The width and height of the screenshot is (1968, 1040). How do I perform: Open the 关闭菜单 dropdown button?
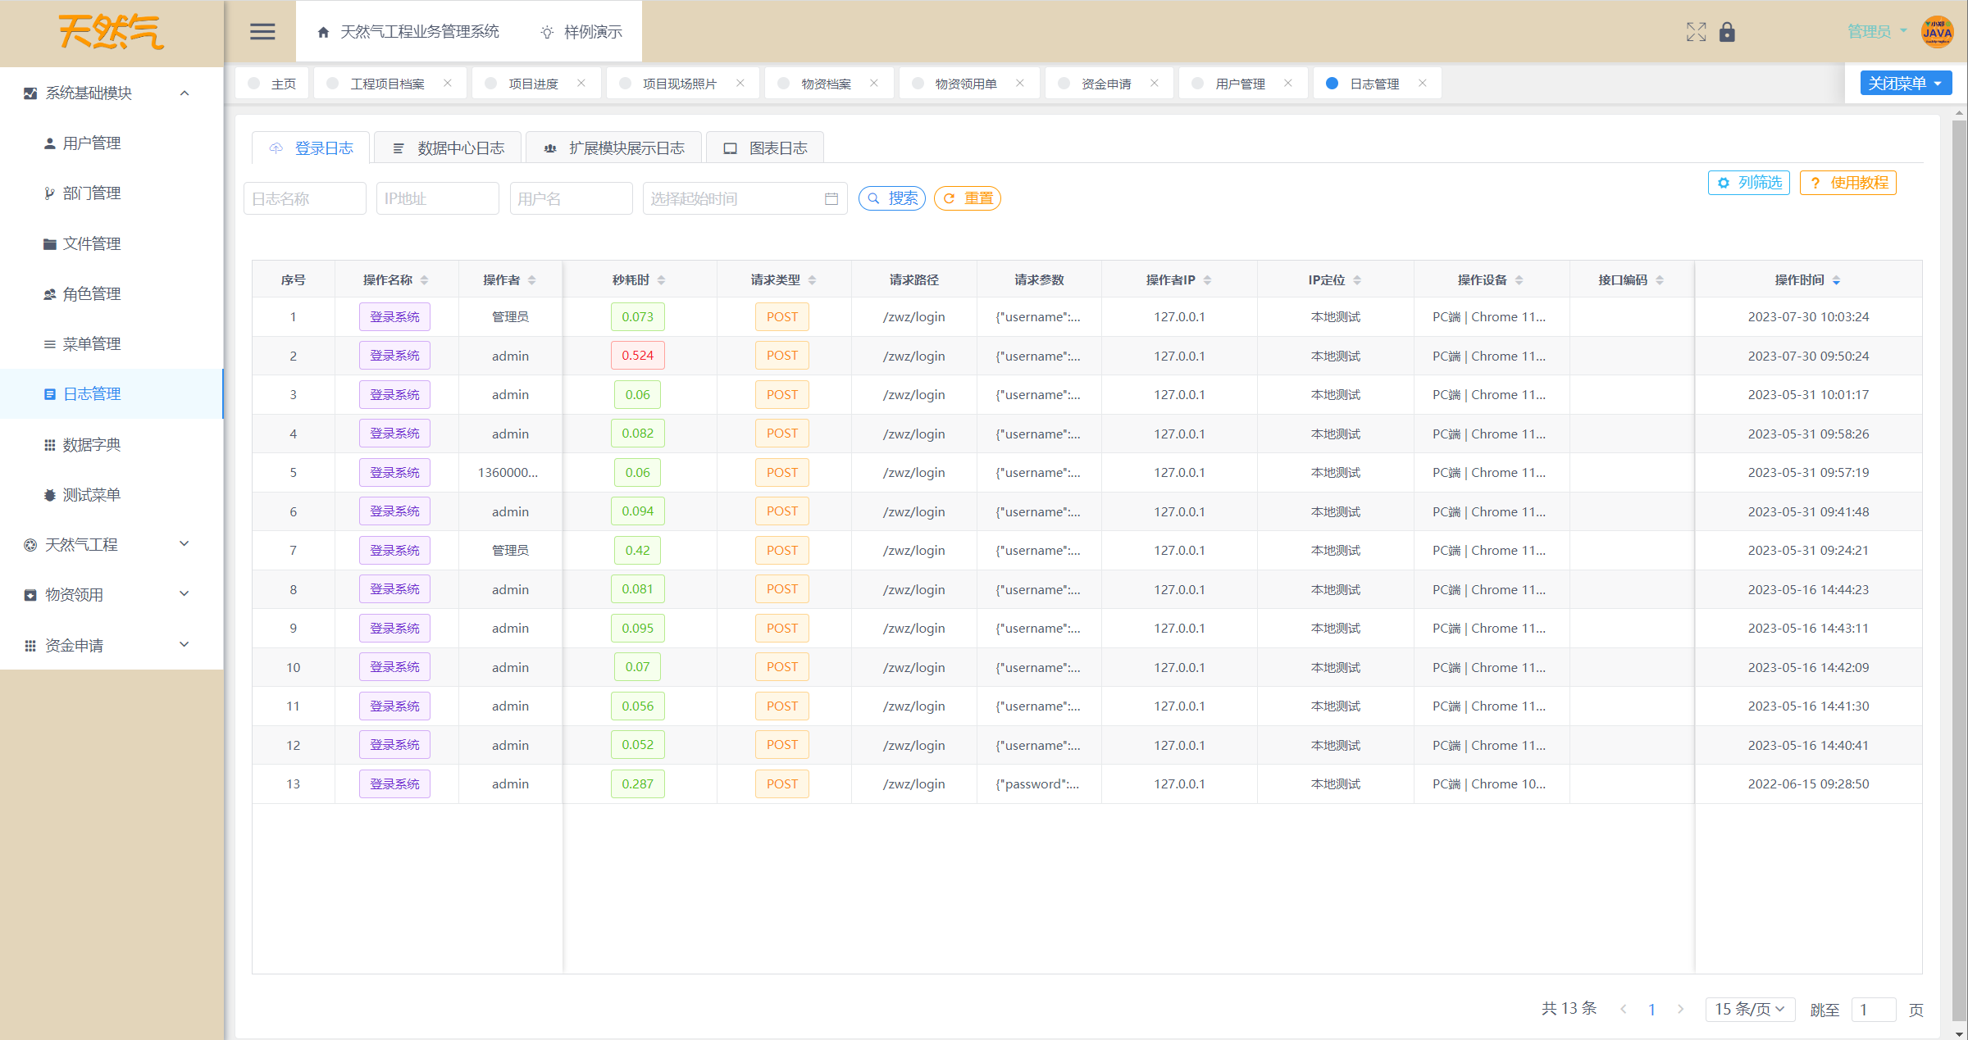point(1905,84)
